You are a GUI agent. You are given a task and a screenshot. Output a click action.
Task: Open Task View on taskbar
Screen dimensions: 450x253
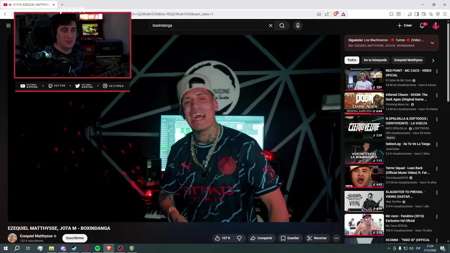(28, 248)
